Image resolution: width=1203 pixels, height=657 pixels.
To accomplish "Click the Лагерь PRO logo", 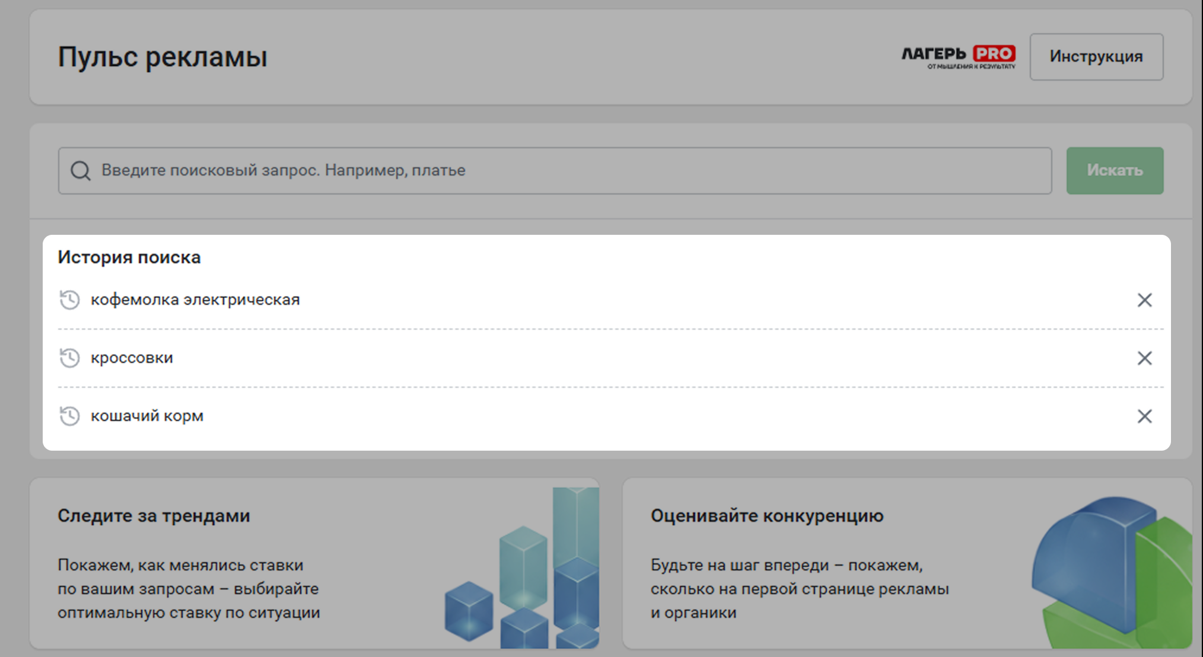I will (958, 57).
